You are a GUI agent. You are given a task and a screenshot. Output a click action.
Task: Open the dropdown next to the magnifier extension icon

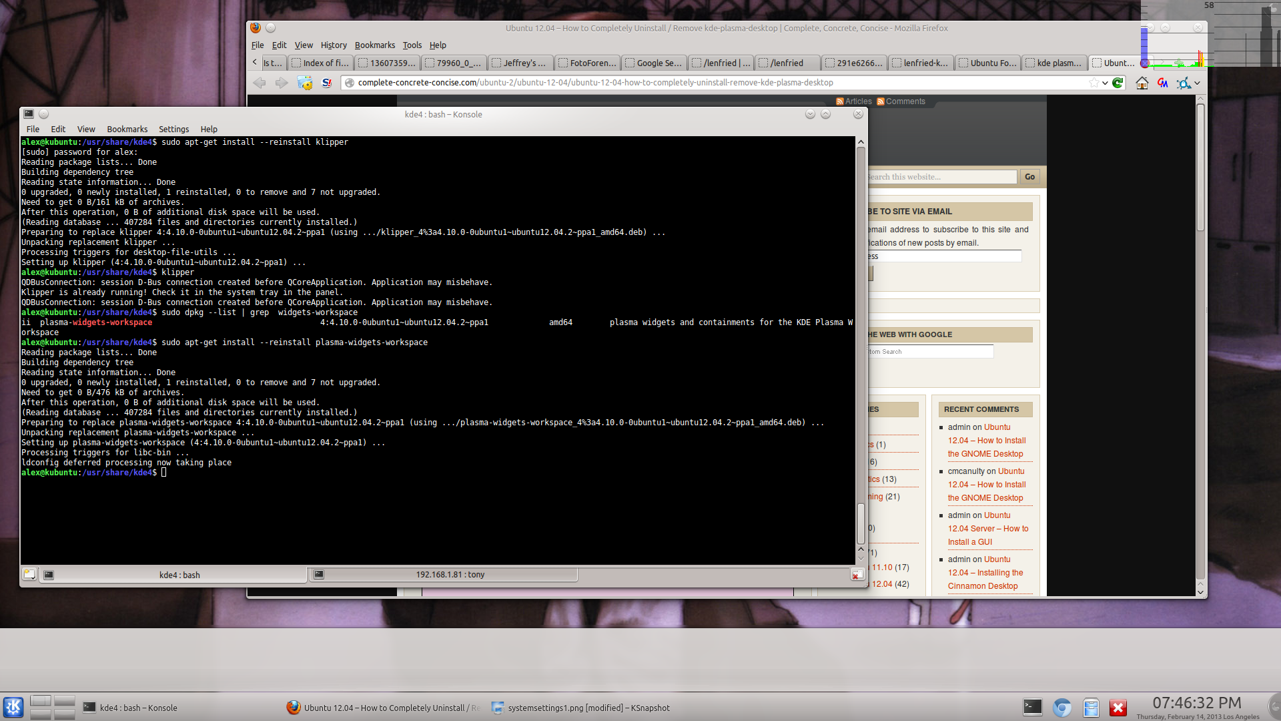pos(1197,83)
